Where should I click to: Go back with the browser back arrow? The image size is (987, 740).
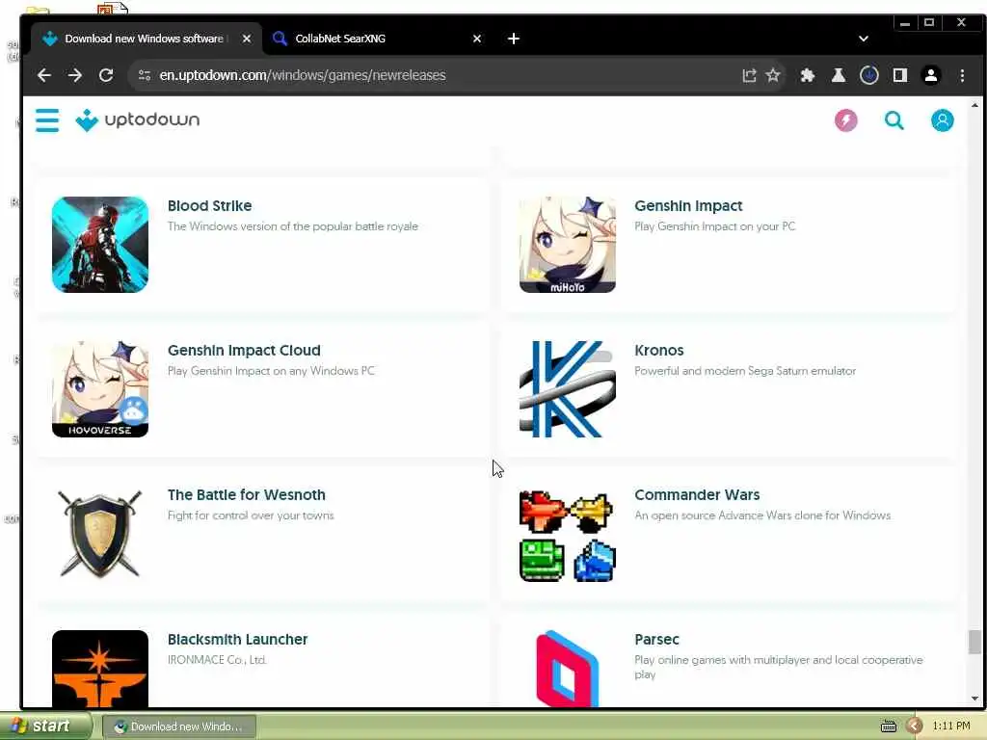44,75
